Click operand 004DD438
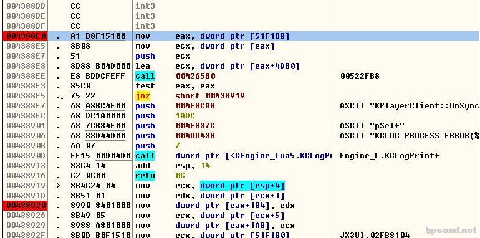480x238 pixels. pyautogui.click(x=195, y=136)
